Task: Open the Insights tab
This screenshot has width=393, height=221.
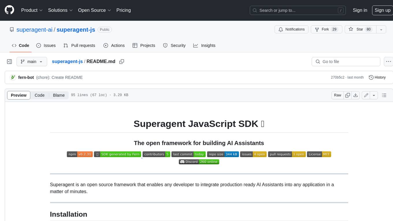Action: [x=204, y=45]
